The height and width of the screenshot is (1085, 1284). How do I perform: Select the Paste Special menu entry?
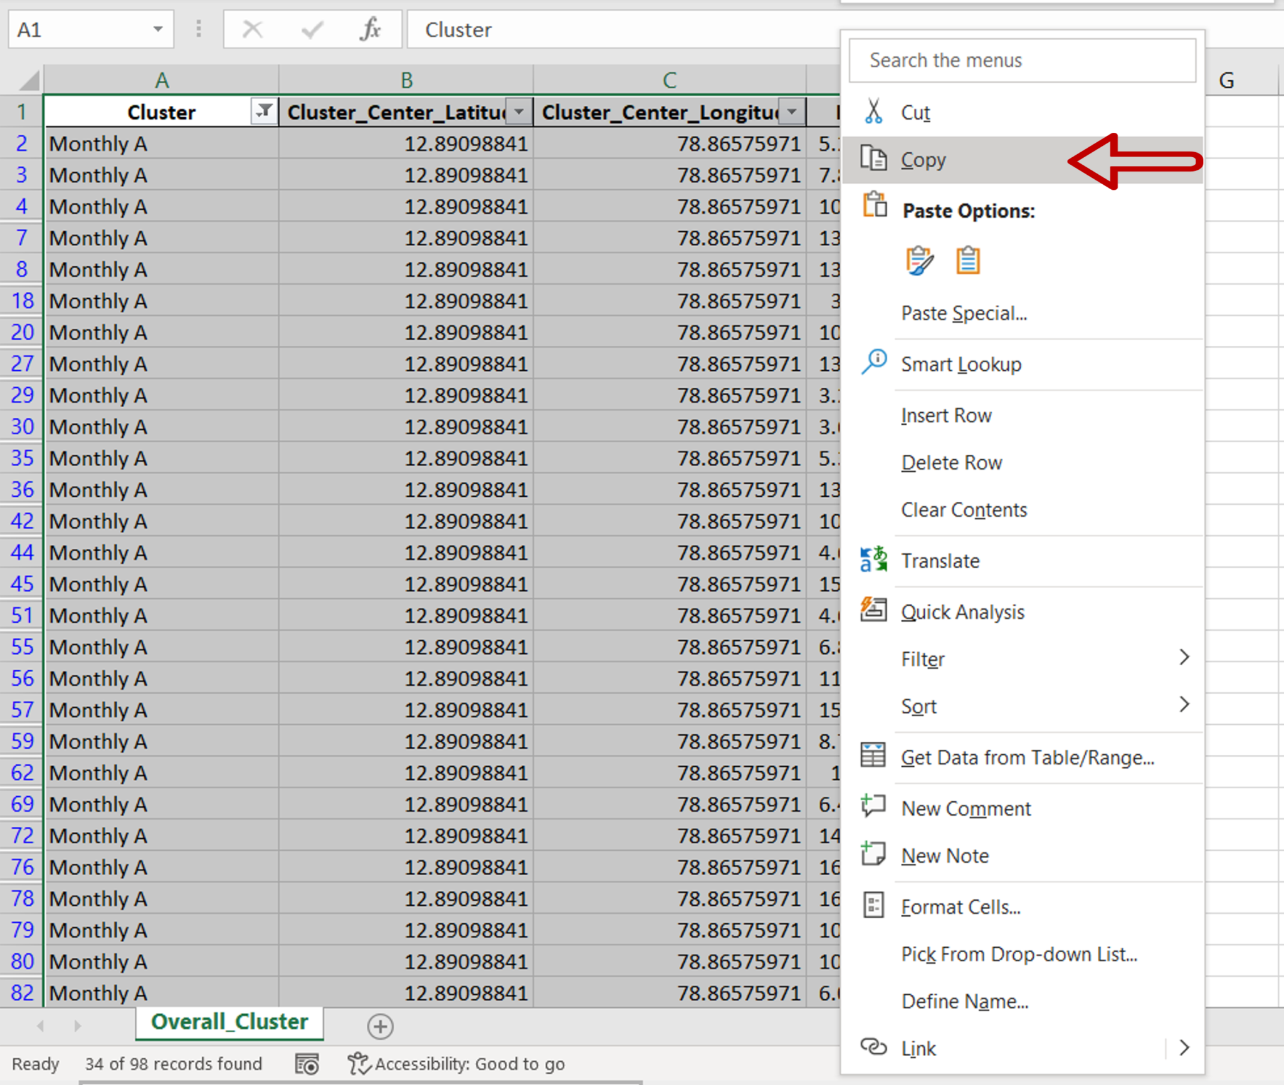(964, 313)
